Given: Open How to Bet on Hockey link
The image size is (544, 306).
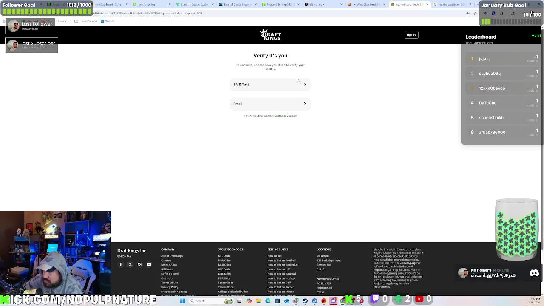Looking at the screenshot, I should pyautogui.click(x=281, y=278).
